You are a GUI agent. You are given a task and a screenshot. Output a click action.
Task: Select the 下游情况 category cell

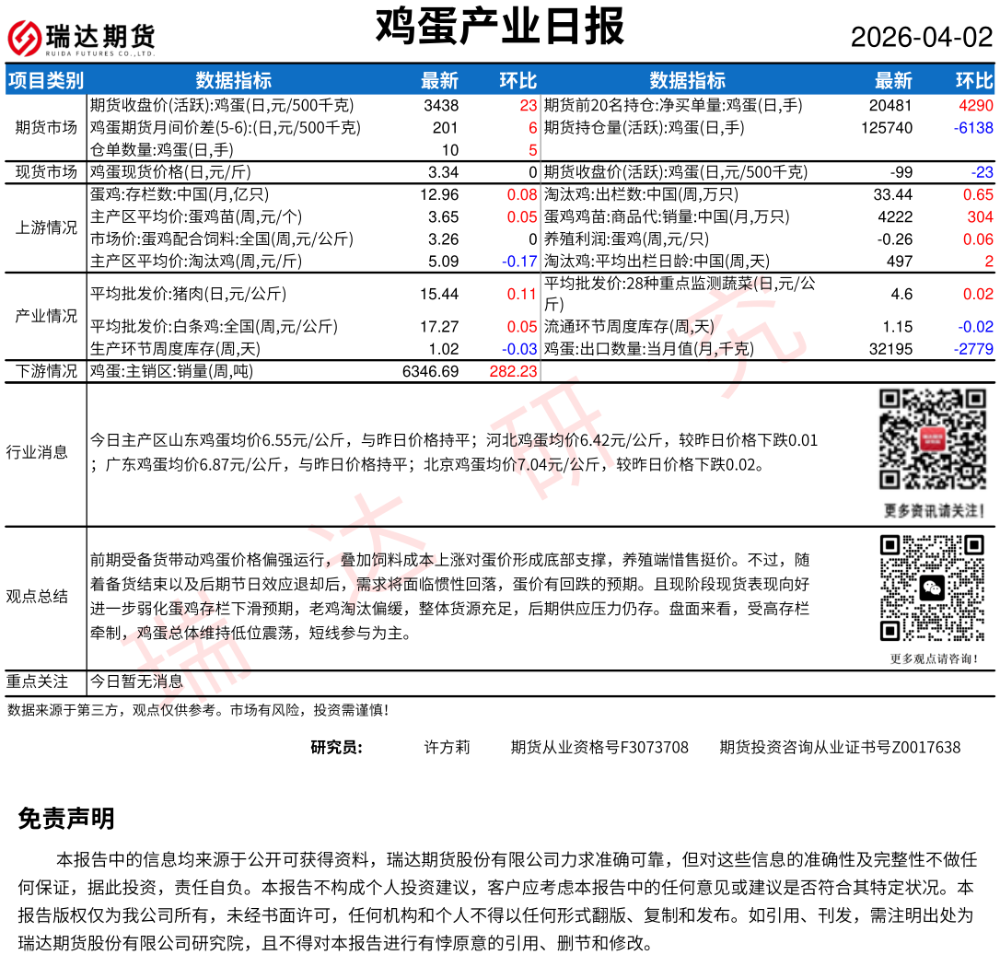[x=46, y=371]
